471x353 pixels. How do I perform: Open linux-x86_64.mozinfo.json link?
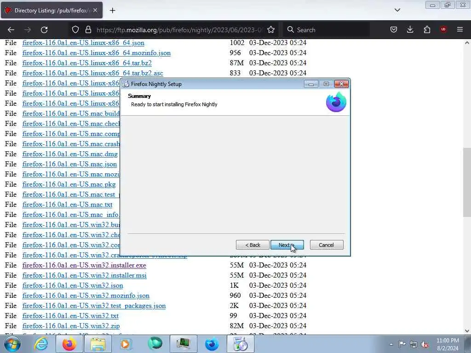pyautogui.click(x=97, y=53)
